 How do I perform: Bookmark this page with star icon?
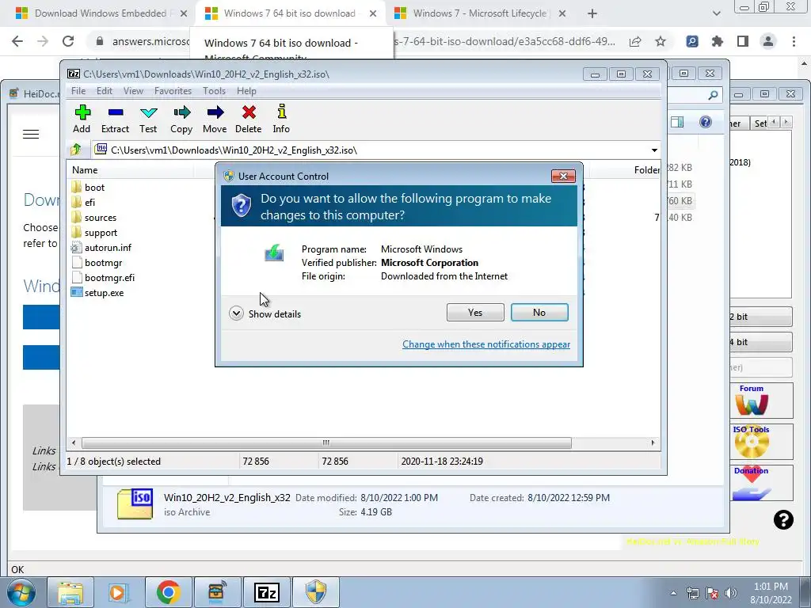coord(661,41)
